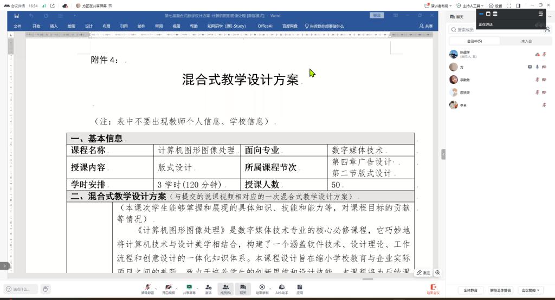Switch to the not-joined (未入会) members tab

click(x=526, y=41)
